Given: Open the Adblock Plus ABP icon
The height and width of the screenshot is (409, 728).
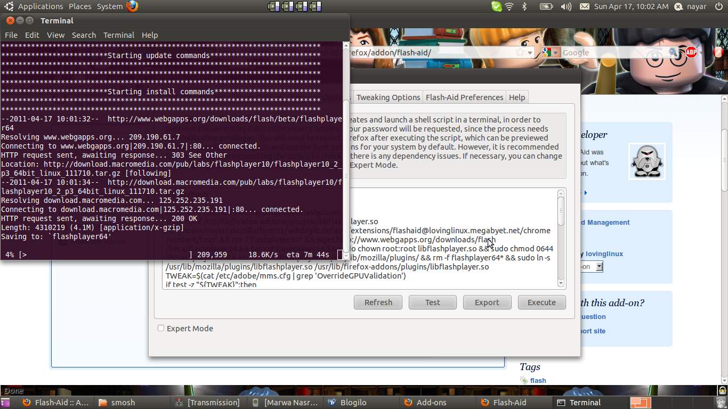Looking at the screenshot, I should point(691,52).
